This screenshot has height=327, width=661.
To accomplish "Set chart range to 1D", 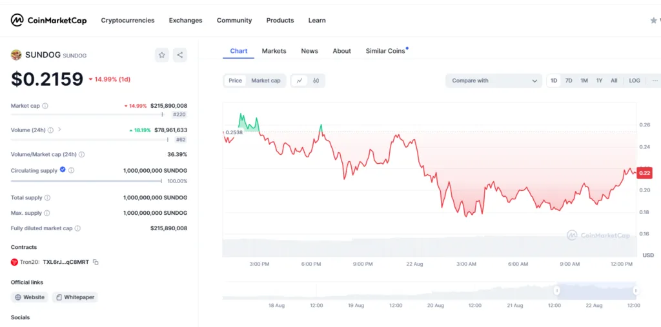I will 554,81.
